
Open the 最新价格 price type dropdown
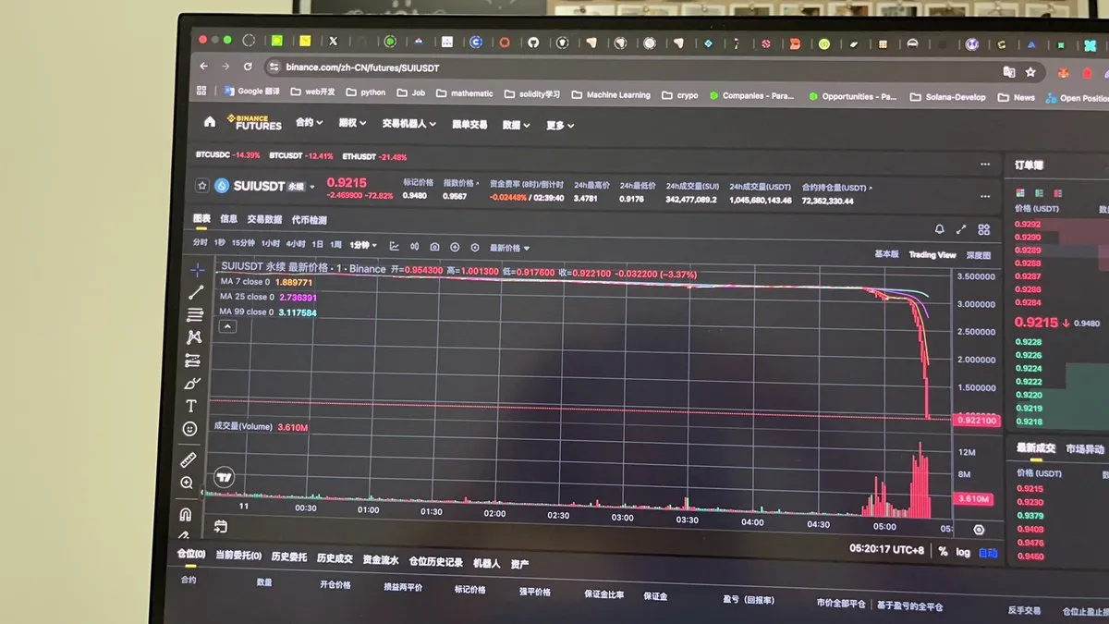(x=510, y=248)
